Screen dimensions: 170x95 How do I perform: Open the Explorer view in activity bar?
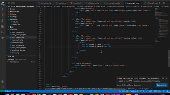coord(3,4)
